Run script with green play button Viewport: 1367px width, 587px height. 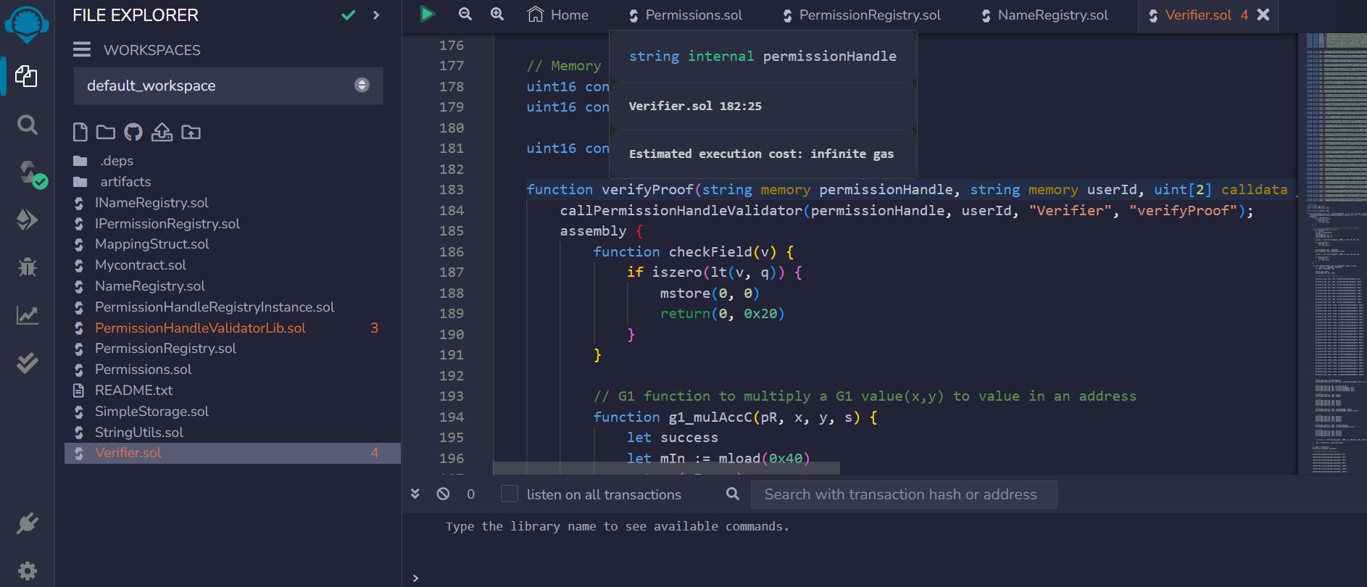(x=428, y=14)
